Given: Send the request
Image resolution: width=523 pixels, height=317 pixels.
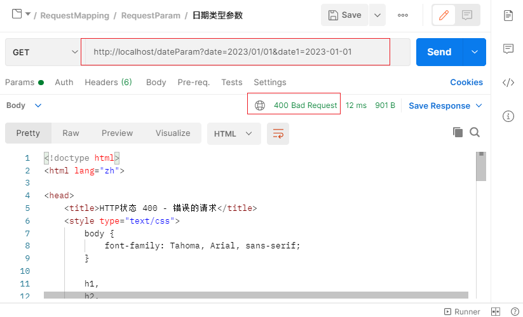Looking at the screenshot, I should point(439,52).
